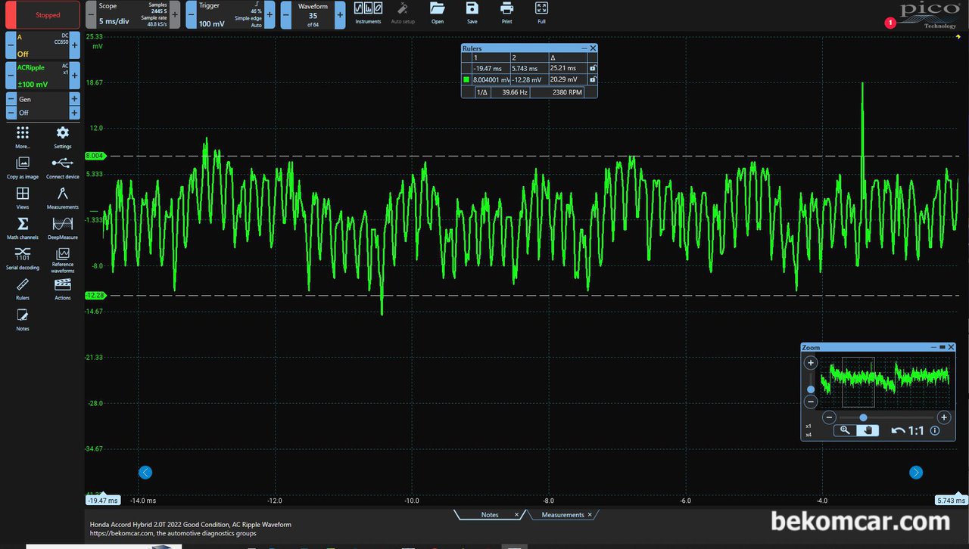Increase ACRipple channel range with plus
This screenshot has height=549, width=969.
pyautogui.click(x=74, y=76)
